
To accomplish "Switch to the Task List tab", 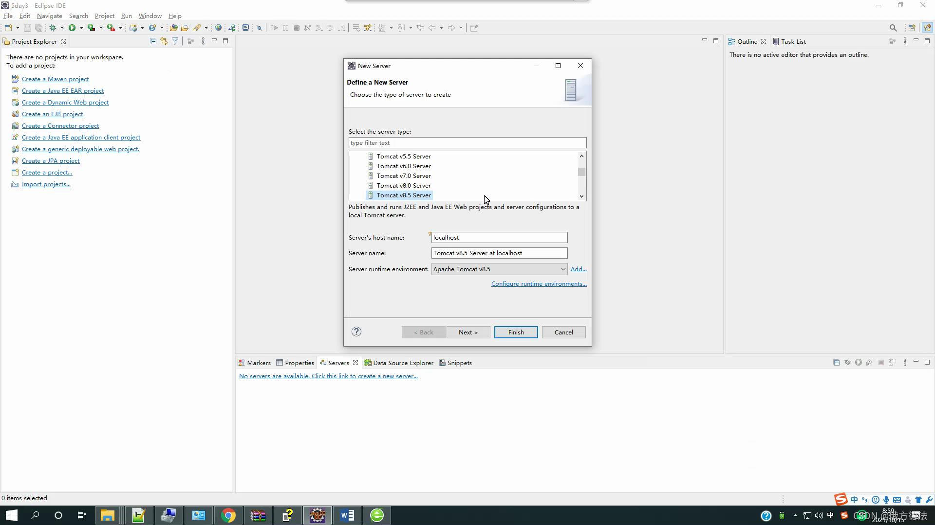I will click(789, 41).
